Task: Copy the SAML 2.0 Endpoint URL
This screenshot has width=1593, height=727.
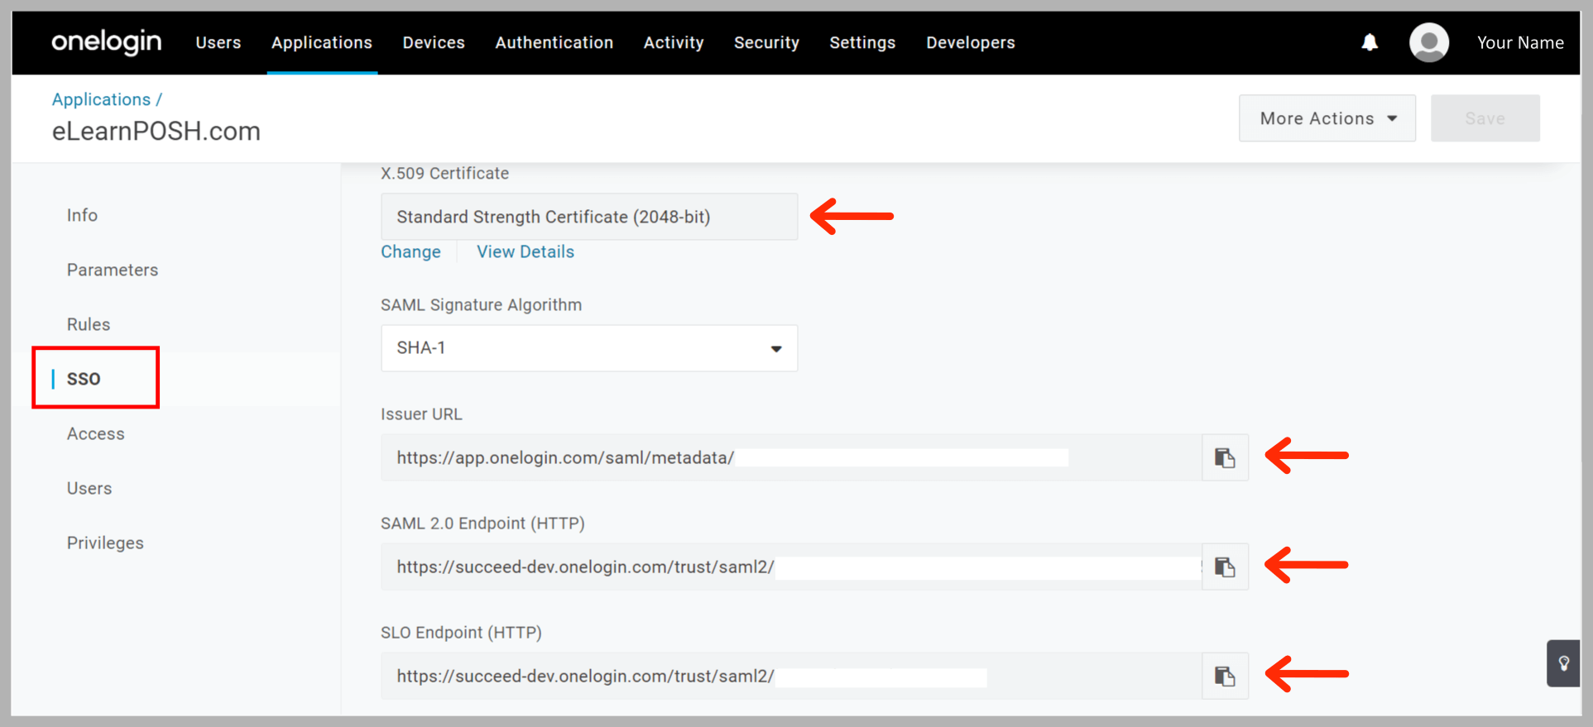Action: pos(1225,567)
